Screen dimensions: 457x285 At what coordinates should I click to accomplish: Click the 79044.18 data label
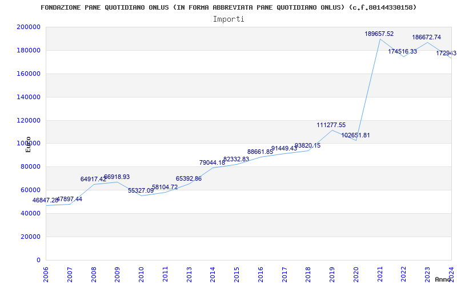pos(212,162)
